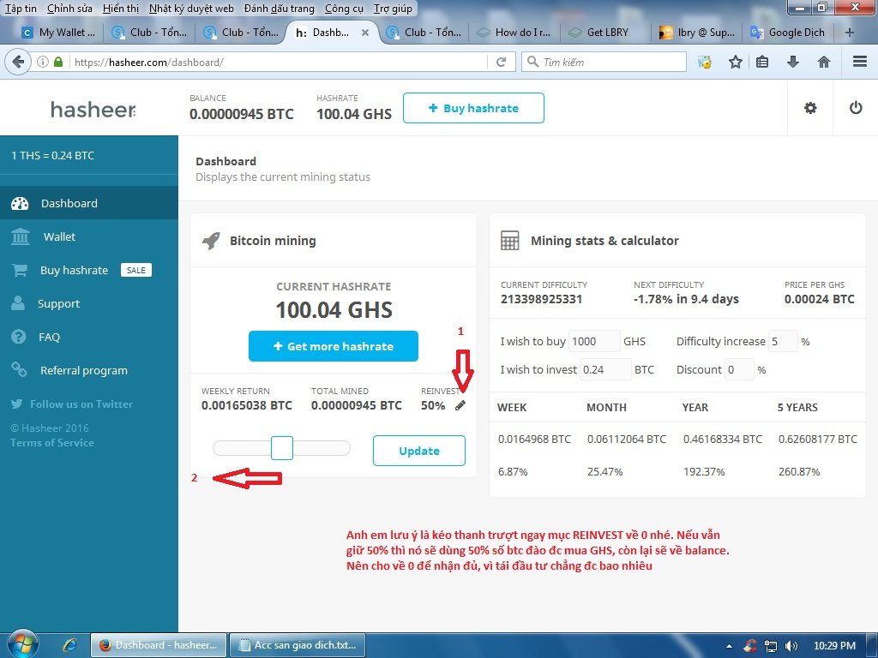Click the right end of reinvest slider track
The height and width of the screenshot is (658, 878).
click(x=345, y=448)
